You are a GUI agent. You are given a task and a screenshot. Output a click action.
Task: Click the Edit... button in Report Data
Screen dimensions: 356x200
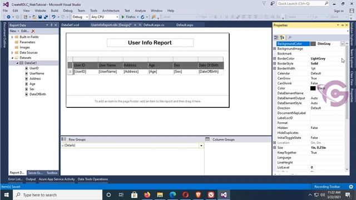tap(25, 31)
